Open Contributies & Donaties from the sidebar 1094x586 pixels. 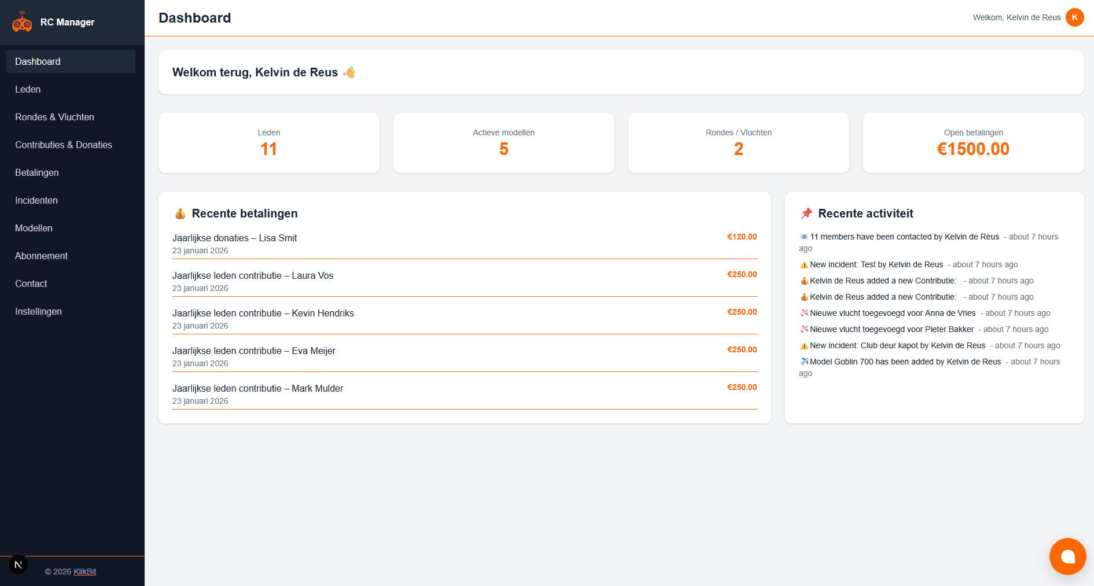(64, 145)
